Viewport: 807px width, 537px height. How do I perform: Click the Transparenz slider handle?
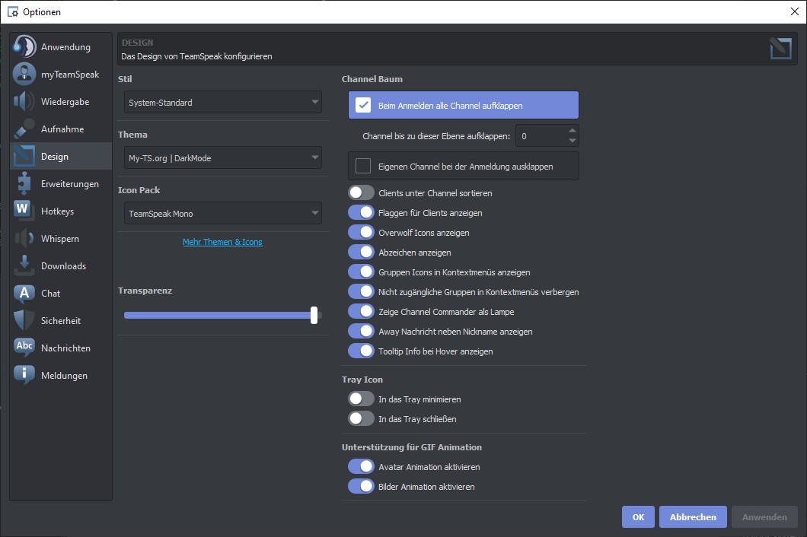coord(314,316)
